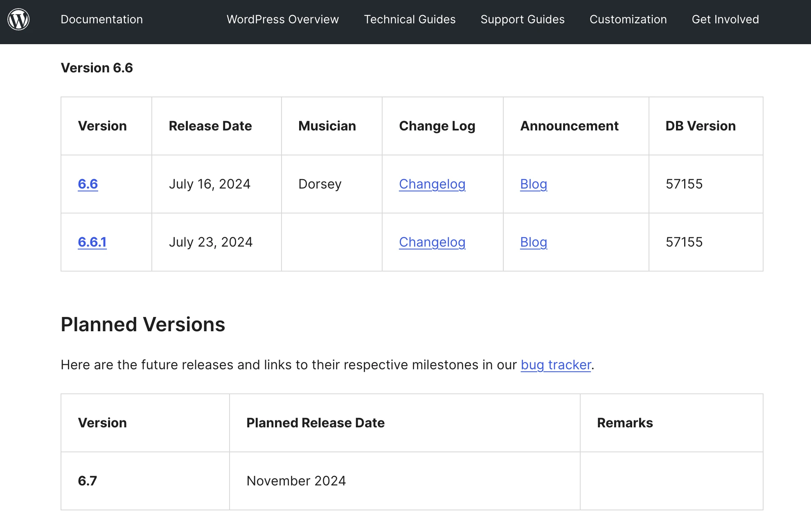Select the 'July 16, 2024' release date
Viewport: 811px width, 530px height.
point(210,184)
